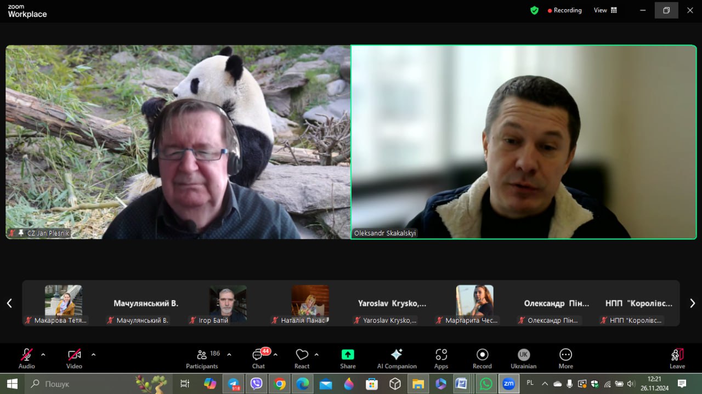The image size is (702, 394).
Task: Click the Windows search box Пошук
Action: (99, 384)
